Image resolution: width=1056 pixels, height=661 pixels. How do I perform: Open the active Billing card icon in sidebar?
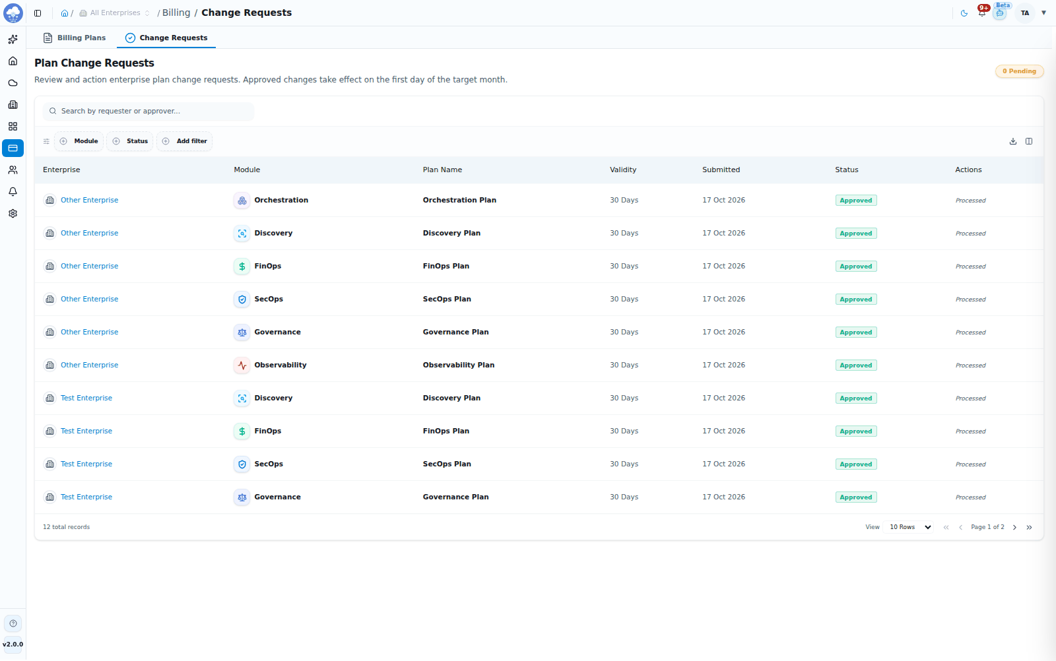13,148
